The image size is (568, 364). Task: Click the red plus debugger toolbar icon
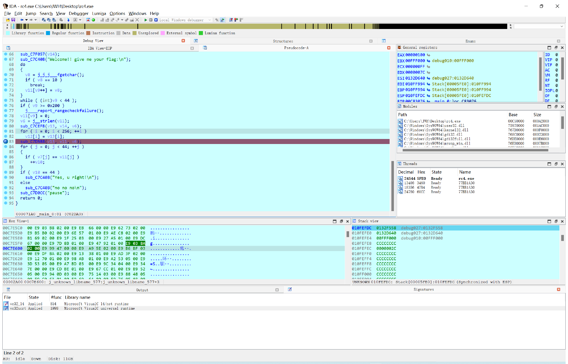coord(236,20)
